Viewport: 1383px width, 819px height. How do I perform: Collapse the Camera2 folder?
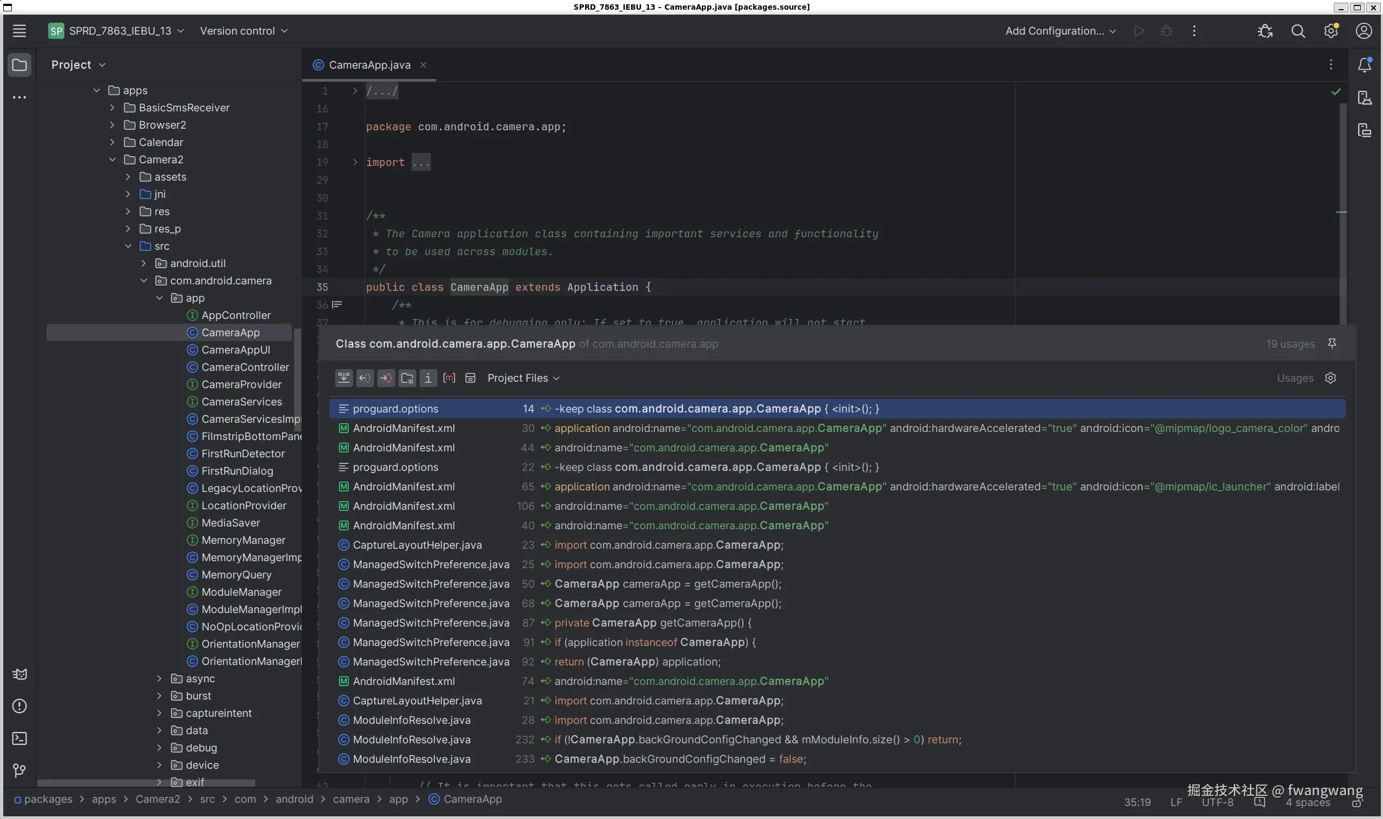[112, 159]
